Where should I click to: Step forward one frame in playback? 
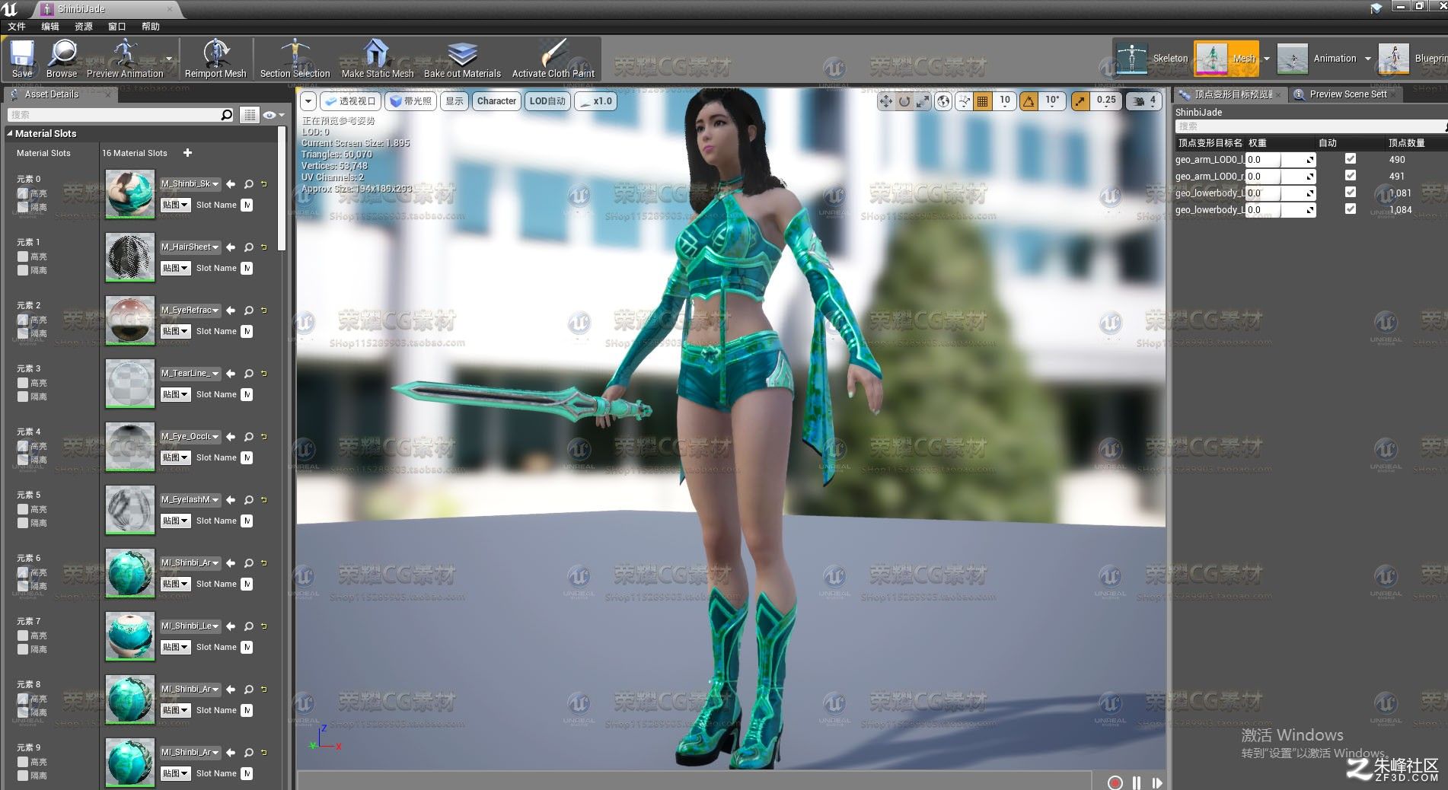[x=1157, y=782]
